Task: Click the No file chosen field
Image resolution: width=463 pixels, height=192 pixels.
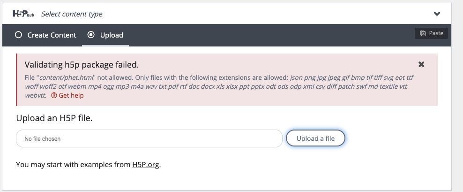Action: [149, 138]
